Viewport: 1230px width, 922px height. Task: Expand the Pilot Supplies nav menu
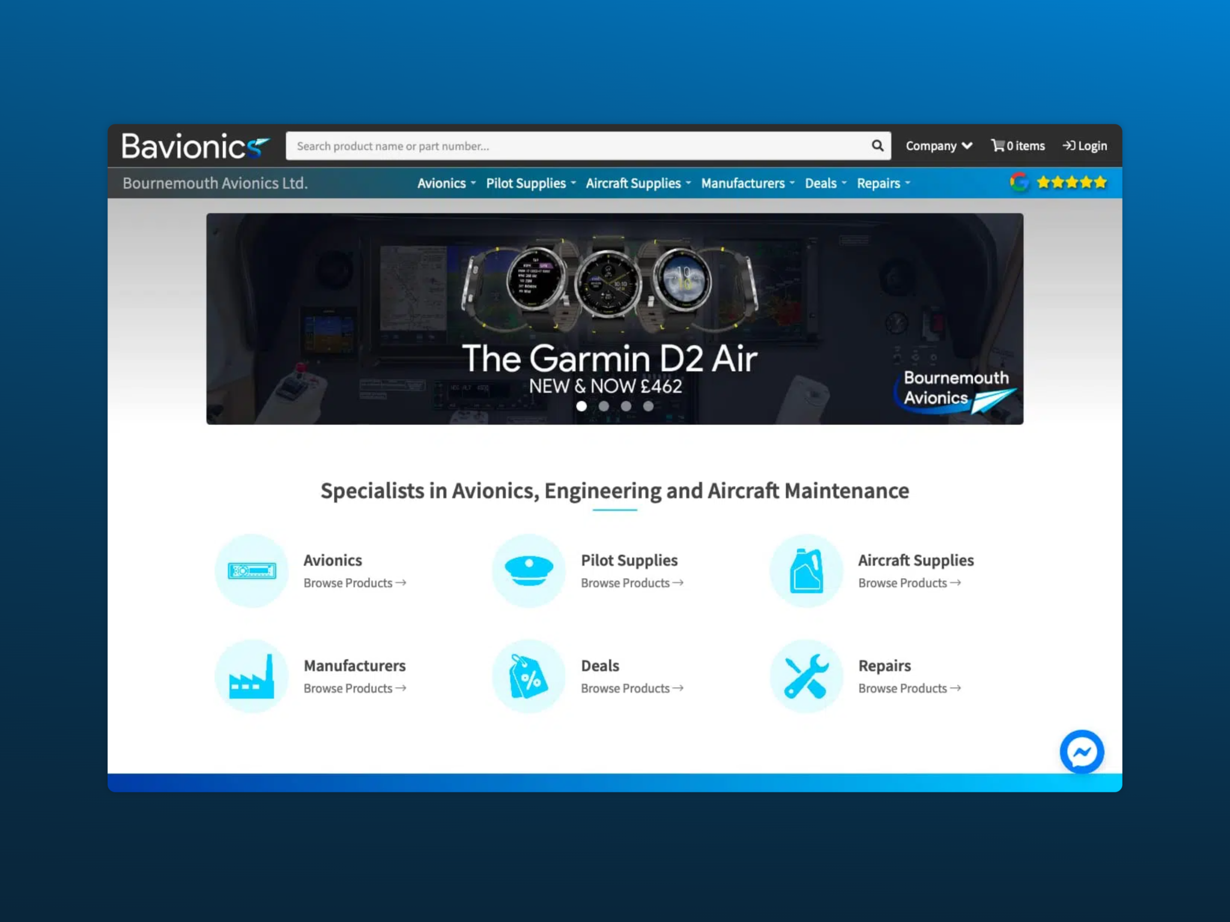click(531, 183)
